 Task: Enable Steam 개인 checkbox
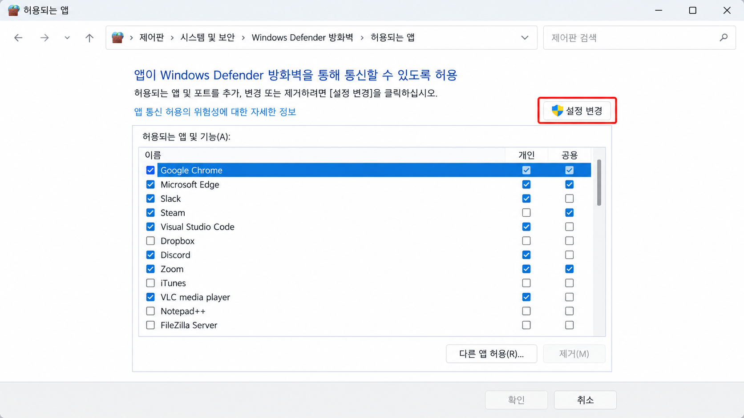click(526, 213)
